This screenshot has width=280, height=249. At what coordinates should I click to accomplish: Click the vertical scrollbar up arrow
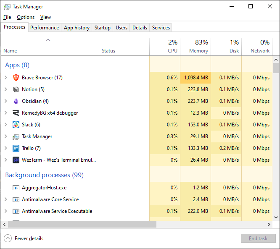pyautogui.click(x=276, y=60)
